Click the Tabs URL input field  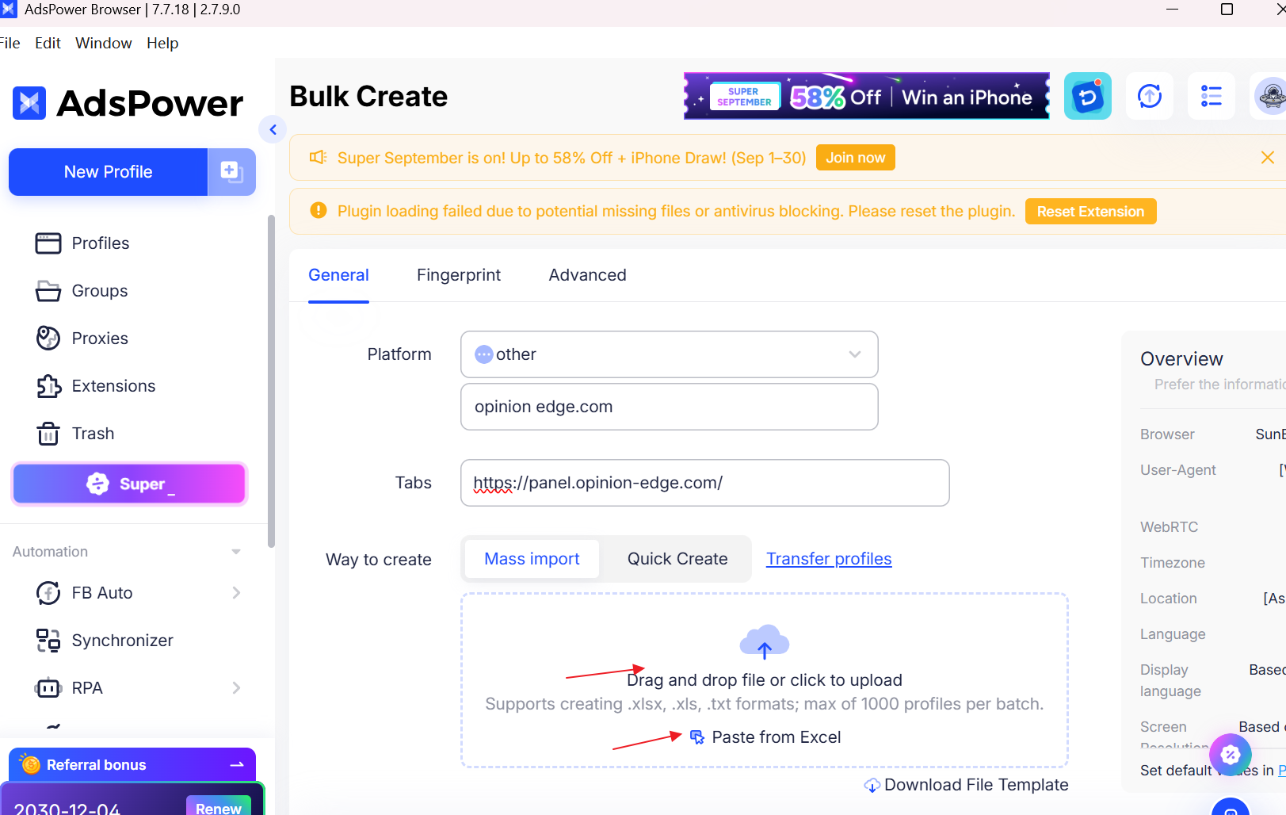click(x=704, y=483)
